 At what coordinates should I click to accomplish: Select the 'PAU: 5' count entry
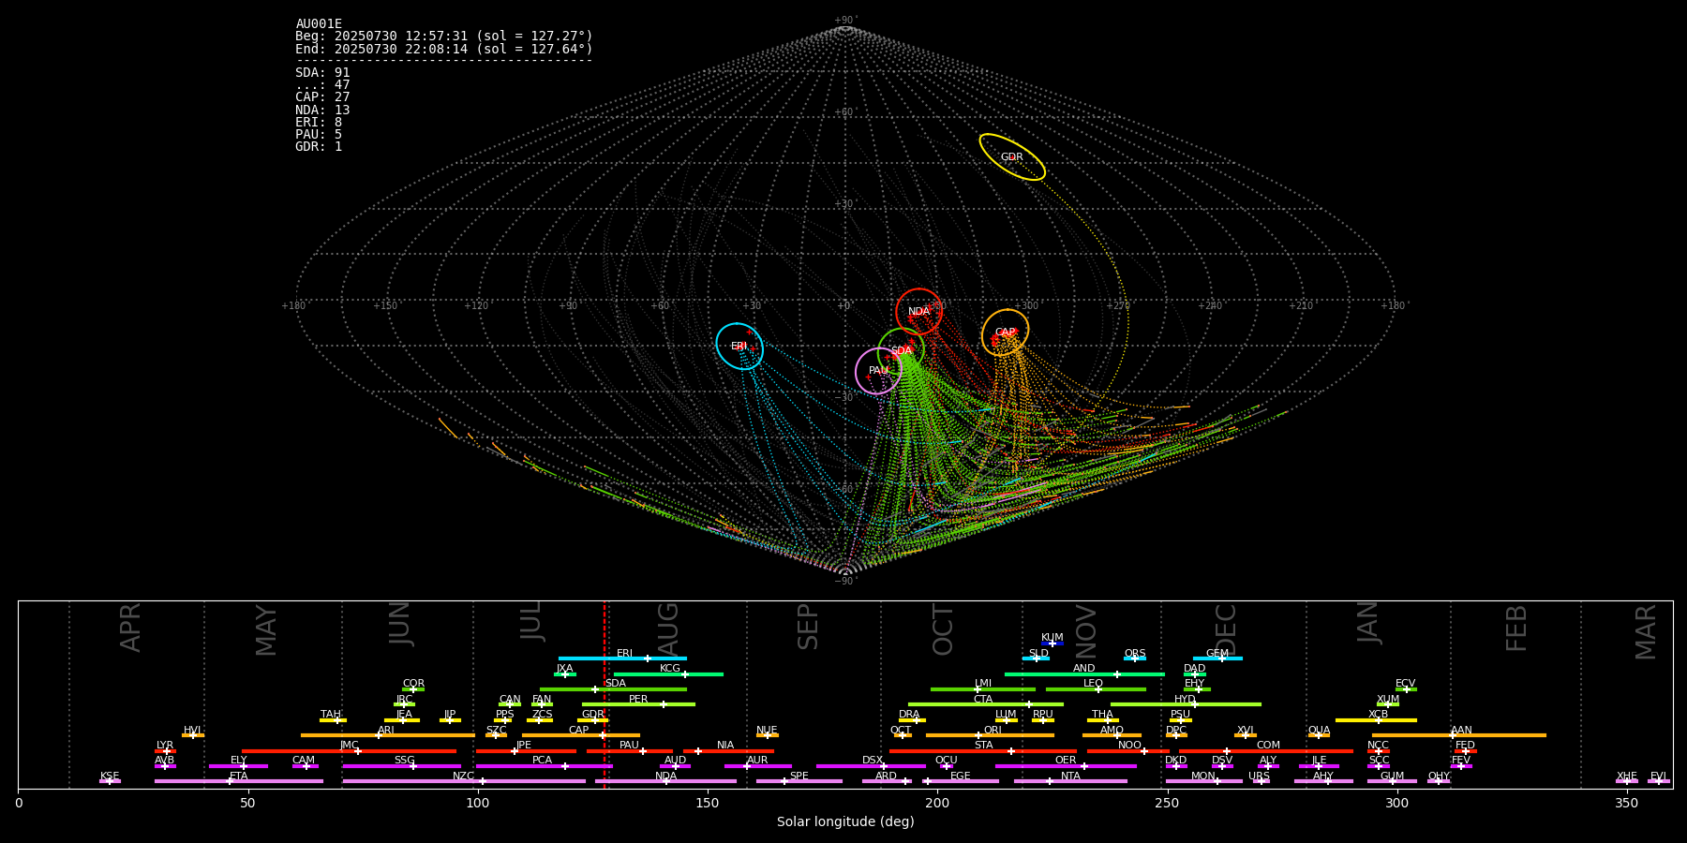coord(319,135)
